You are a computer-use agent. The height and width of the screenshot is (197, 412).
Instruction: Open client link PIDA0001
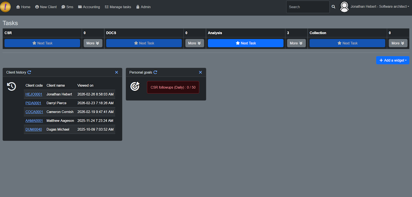point(33,103)
